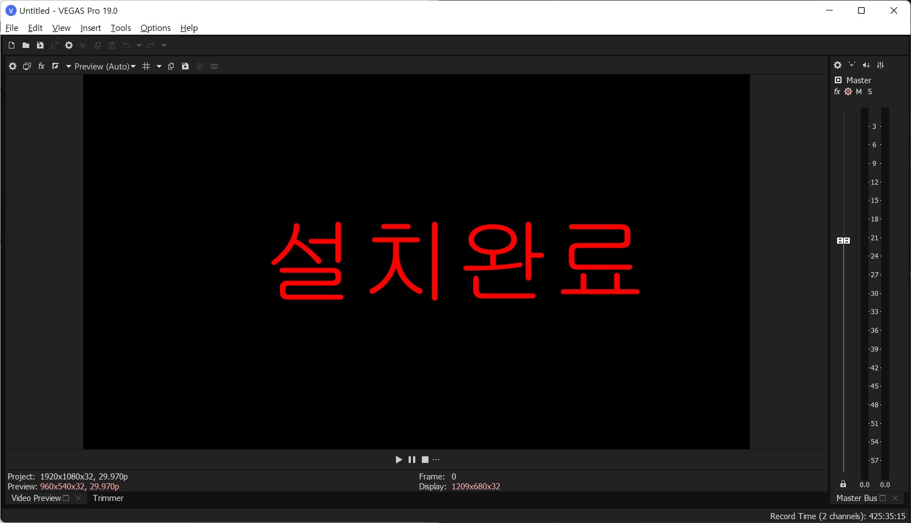Open the Options menu
The image size is (911, 523).
pos(155,28)
